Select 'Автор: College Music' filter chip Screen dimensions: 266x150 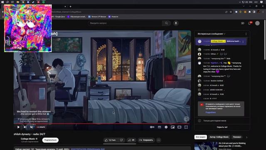(x=219, y=137)
